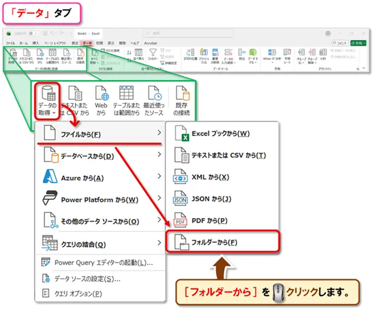Open the グループ化 dropdown
The width and height of the screenshot is (374, 311).
click(301, 56)
